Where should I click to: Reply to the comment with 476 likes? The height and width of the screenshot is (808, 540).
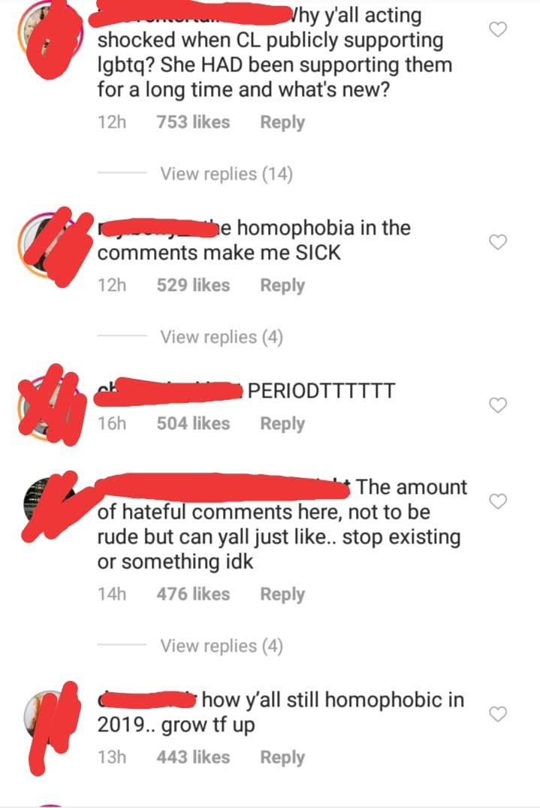pyautogui.click(x=282, y=594)
